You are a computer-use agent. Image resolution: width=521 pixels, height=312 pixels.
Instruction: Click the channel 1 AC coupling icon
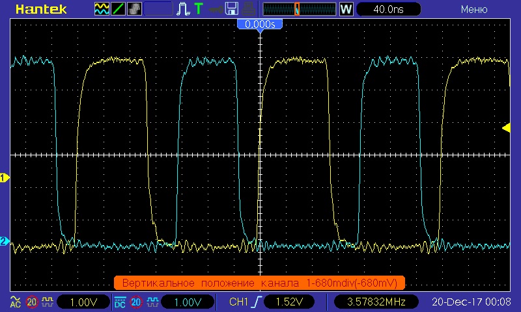tap(16, 302)
